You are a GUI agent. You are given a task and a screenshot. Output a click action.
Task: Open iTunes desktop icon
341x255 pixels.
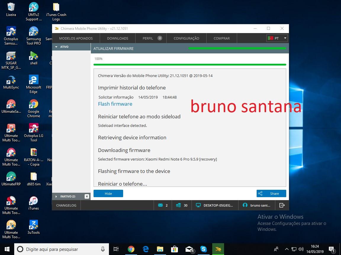click(x=33, y=203)
